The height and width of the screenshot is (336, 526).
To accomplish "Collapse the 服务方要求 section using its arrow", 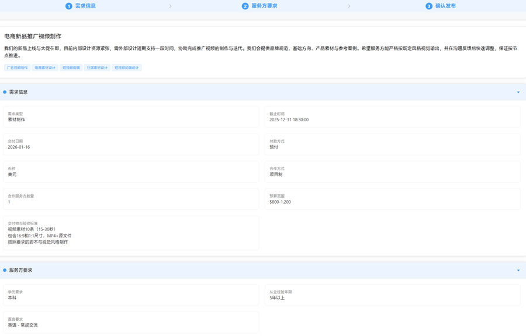I will click(x=518, y=270).
